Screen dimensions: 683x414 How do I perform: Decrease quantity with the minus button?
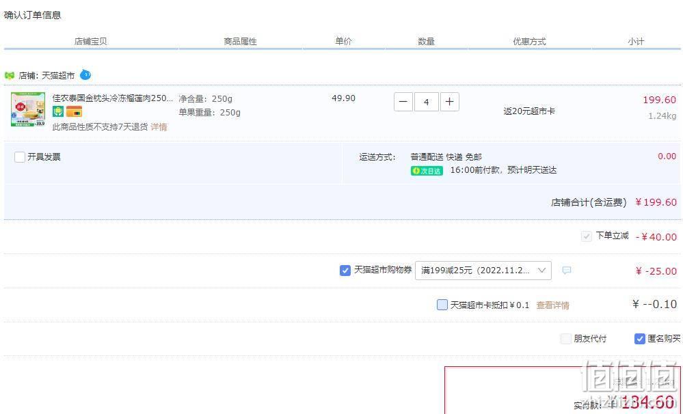click(x=403, y=102)
